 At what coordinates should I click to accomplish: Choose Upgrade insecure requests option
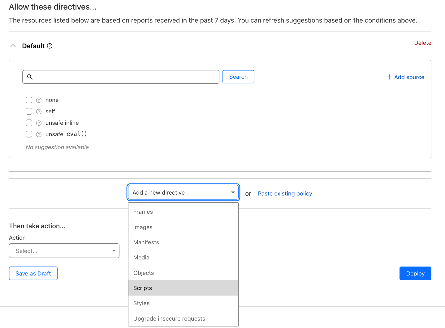183,319
